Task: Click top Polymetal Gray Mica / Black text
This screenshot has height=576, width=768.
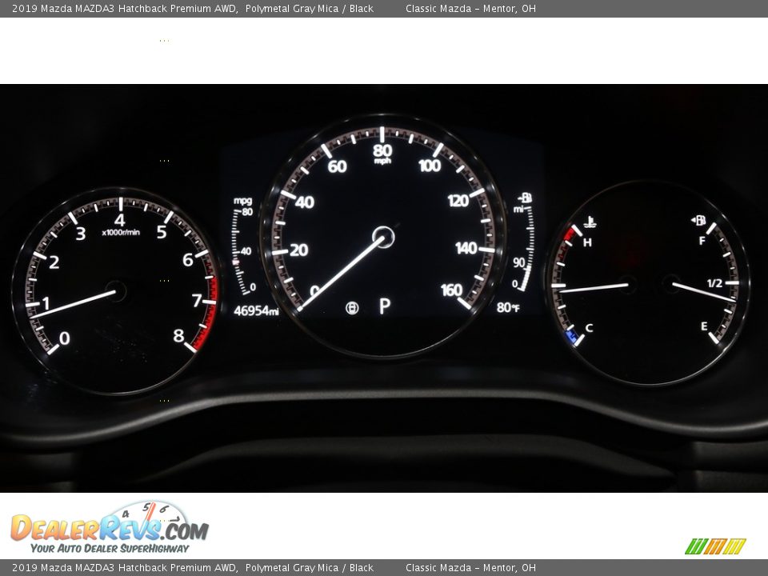Action: [x=310, y=9]
